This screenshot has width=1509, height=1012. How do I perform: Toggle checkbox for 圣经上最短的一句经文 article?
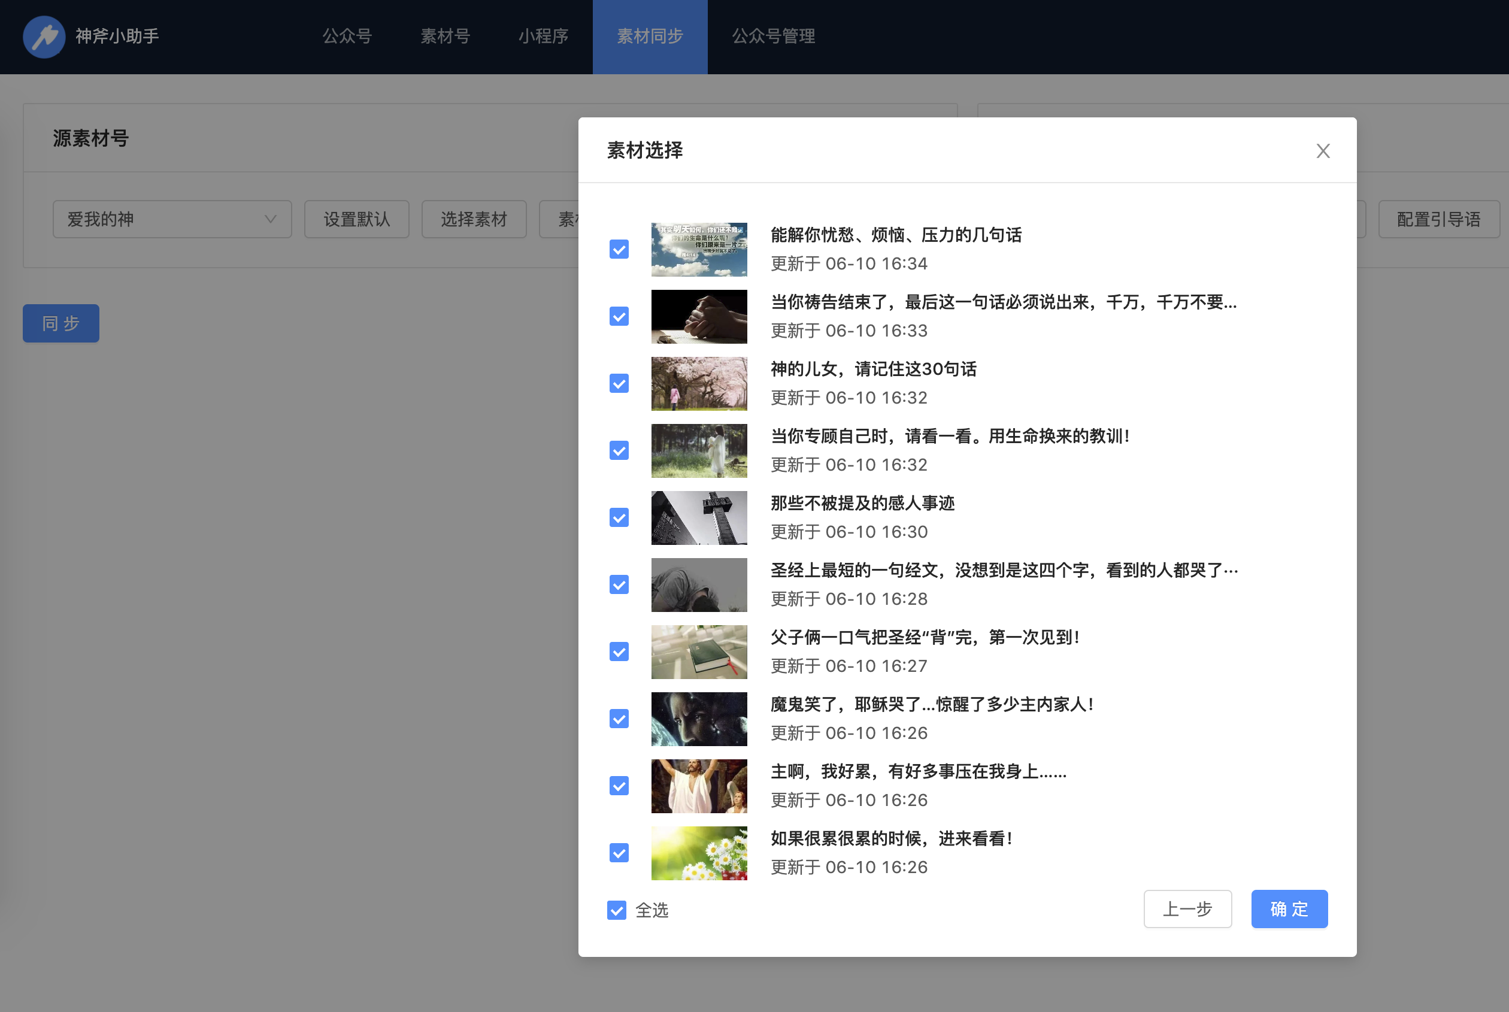[619, 586]
